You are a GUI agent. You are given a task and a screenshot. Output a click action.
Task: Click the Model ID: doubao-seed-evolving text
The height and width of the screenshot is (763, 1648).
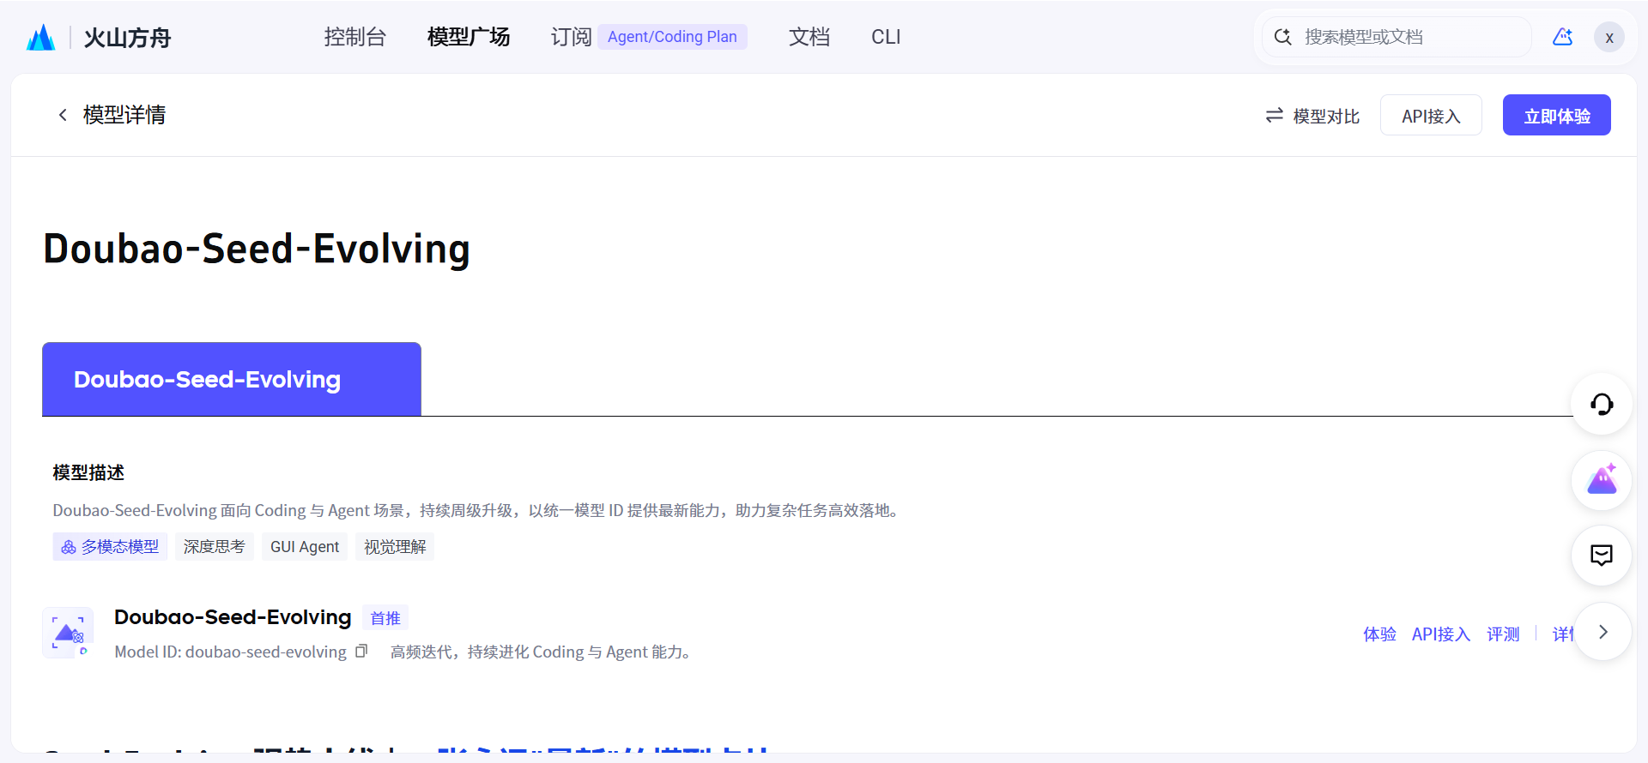pyautogui.click(x=230, y=652)
